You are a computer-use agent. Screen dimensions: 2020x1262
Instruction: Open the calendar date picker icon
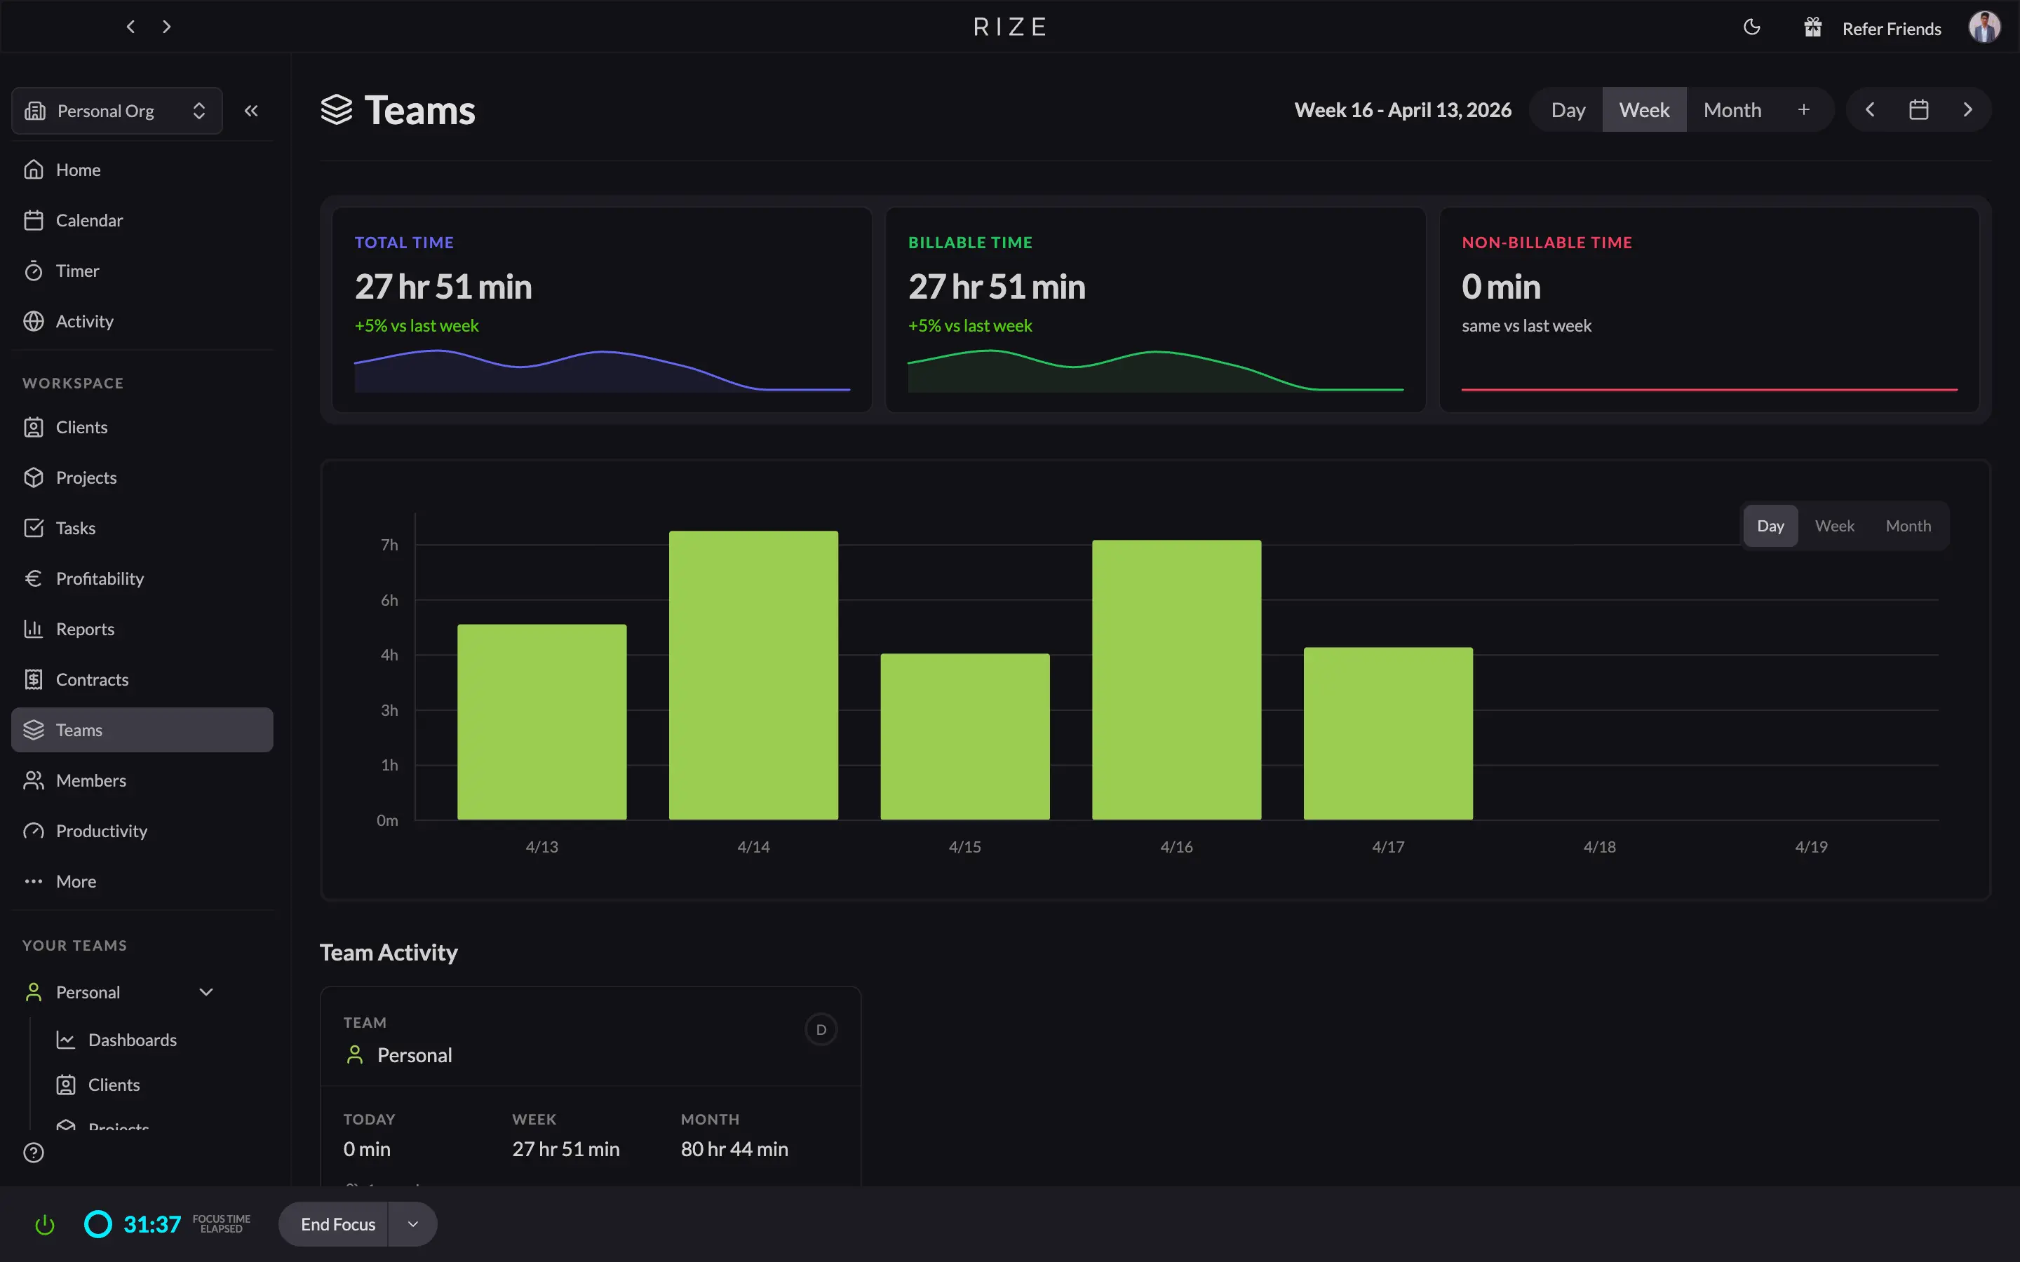coord(1918,110)
